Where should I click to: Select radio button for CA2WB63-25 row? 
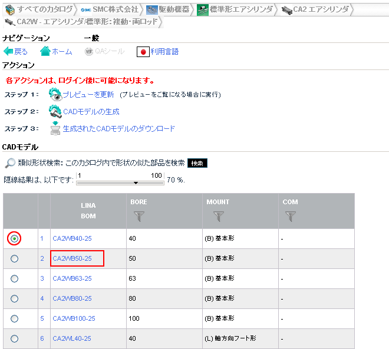[x=15, y=278]
